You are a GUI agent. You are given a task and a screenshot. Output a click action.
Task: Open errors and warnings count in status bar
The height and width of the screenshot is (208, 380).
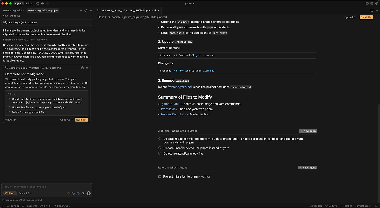(x=45, y=206)
